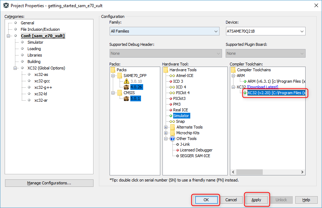The height and width of the screenshot is (208, 322).
Task: Click the Other Tools question mark icon
Action: [172, 139]
